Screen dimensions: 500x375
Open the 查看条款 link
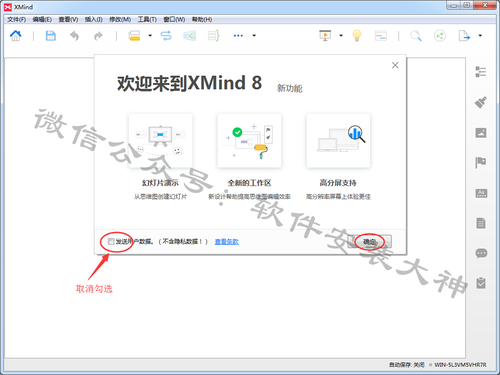pos(227,242)
